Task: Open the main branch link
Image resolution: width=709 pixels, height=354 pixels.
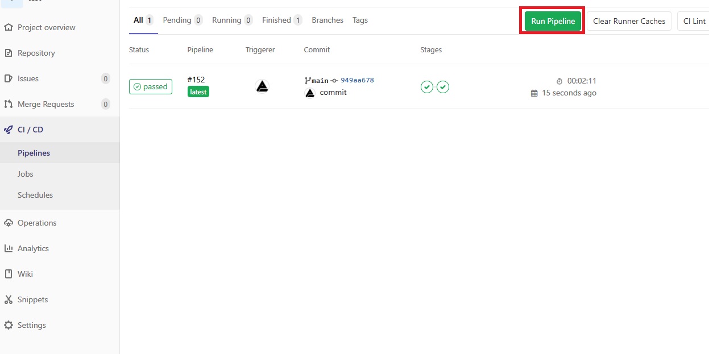Action: 320,81
